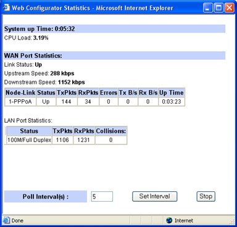Click the Internet zone globe icon
Screen dimensions: 237x227
(169, 220)
